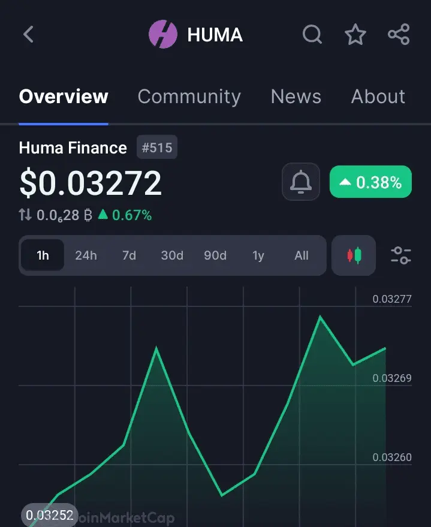
Task: Tap the #515 rank badge
Action: 157,147
